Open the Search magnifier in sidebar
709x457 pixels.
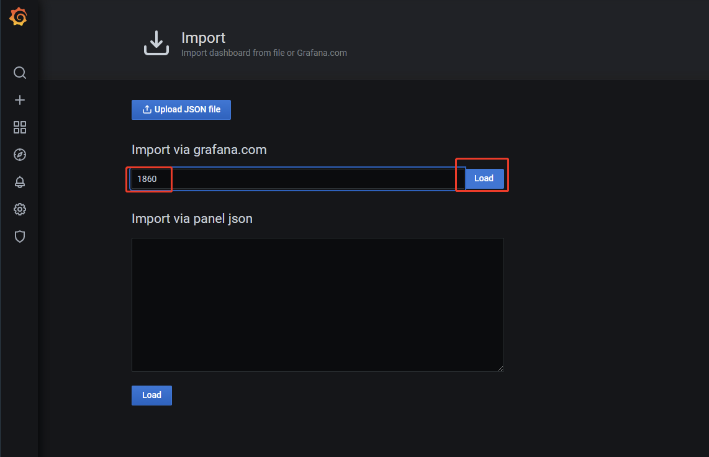19,73
